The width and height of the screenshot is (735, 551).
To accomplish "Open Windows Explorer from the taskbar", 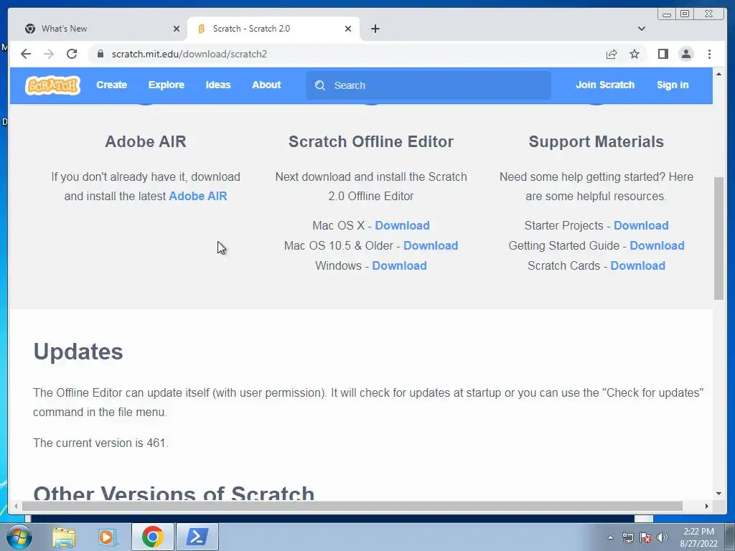I will [x=64, y=537].
